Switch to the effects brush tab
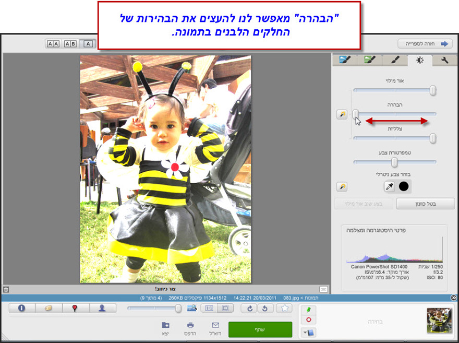The height and width of the screenshot is (343, 459). 394,60
